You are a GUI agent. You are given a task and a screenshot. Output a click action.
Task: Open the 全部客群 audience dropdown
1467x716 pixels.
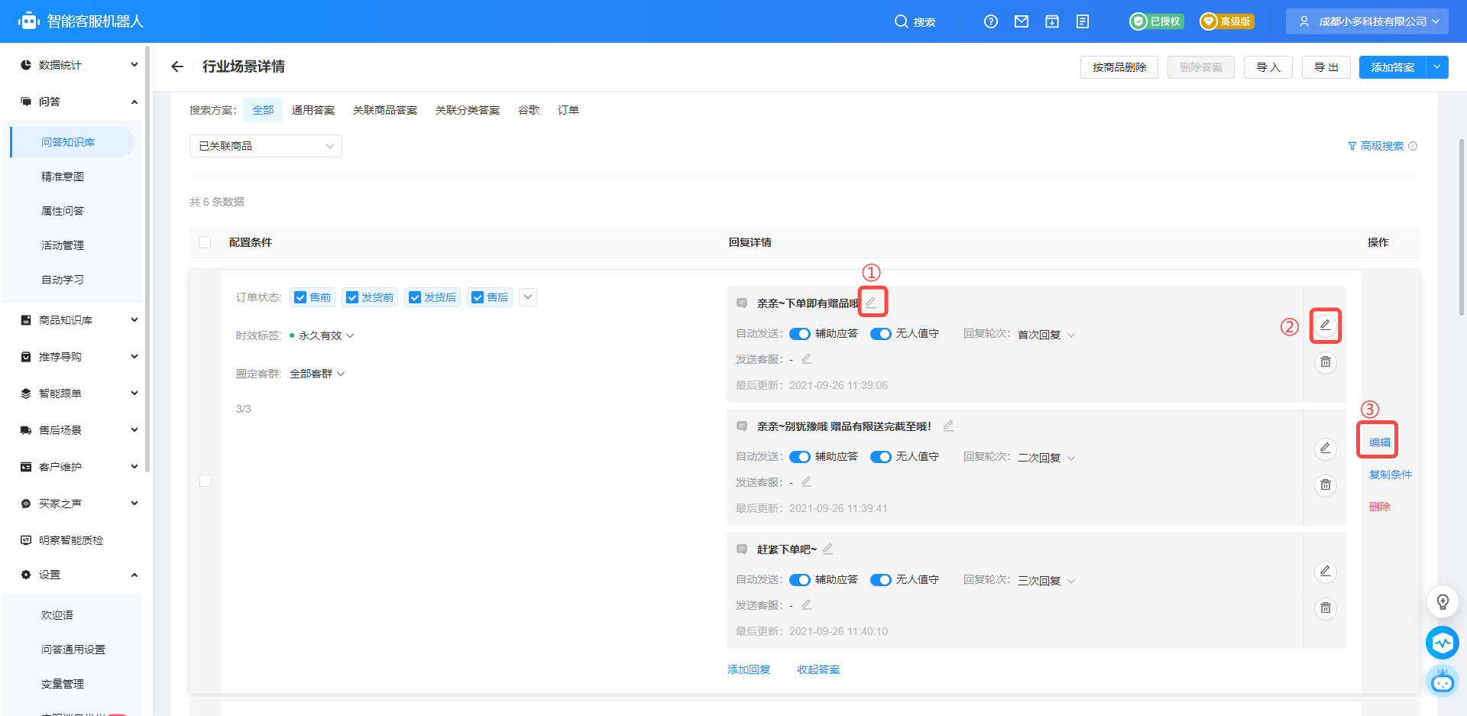pyautogui.click(x=317, y=374)
